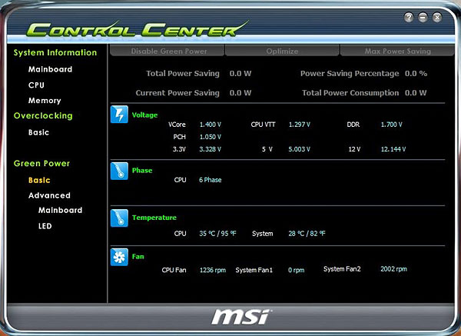
Task: Open the Green Power section
Action: (41, 163)
